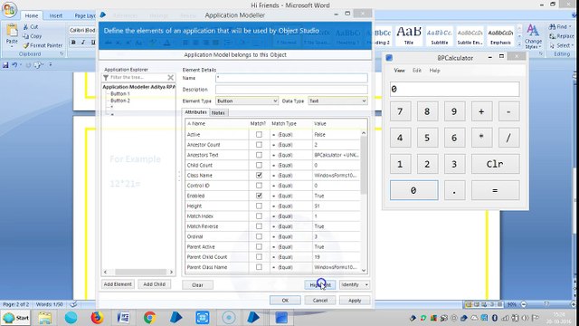The image size is (579, 326).
Task: Click the Highlight button
Action: (x=320, y=285)
